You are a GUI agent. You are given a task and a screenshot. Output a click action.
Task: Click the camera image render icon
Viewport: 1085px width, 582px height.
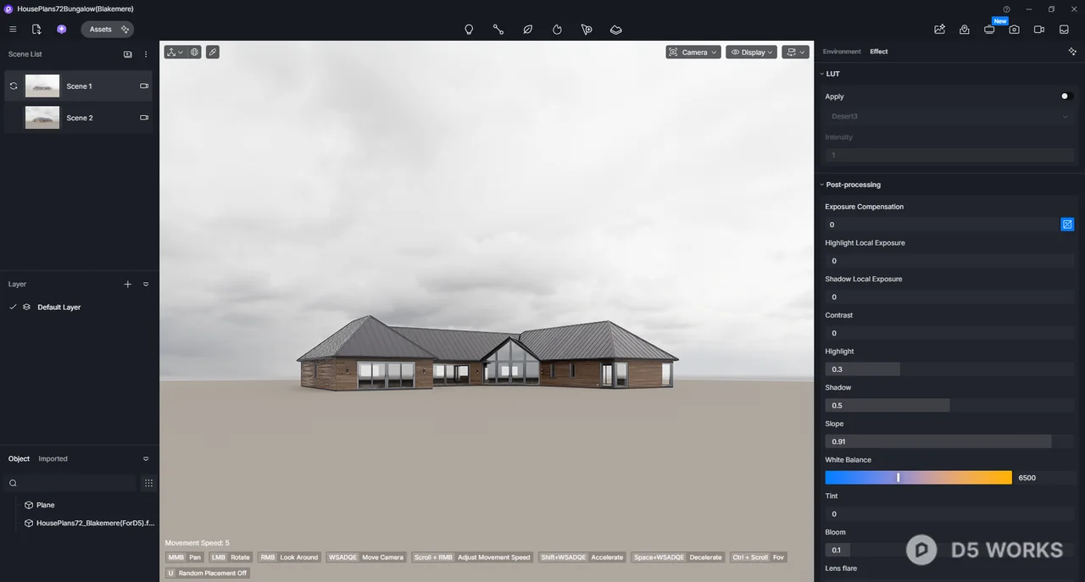1015,29
